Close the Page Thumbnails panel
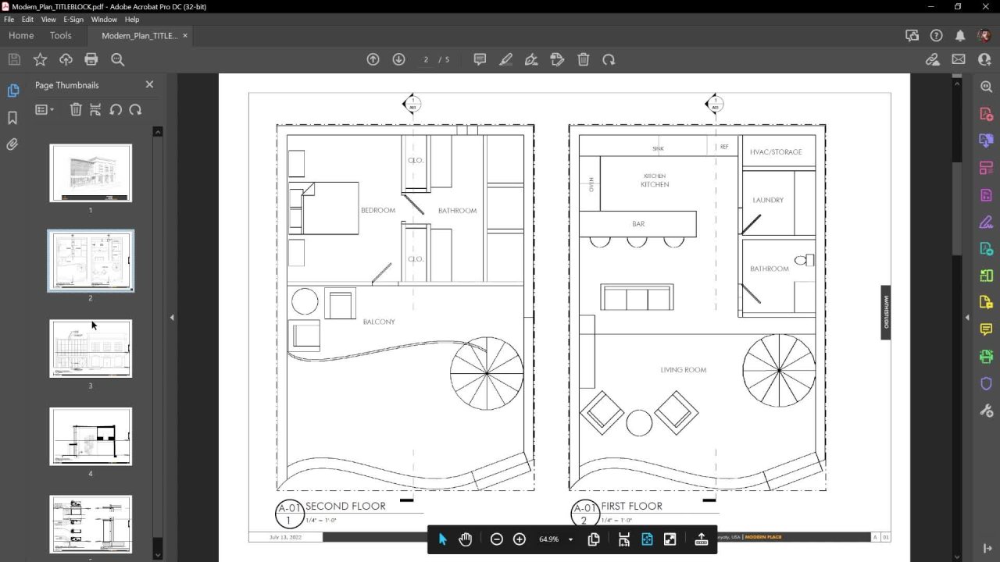Screen dimensions: 1000x562 point(149,84)
